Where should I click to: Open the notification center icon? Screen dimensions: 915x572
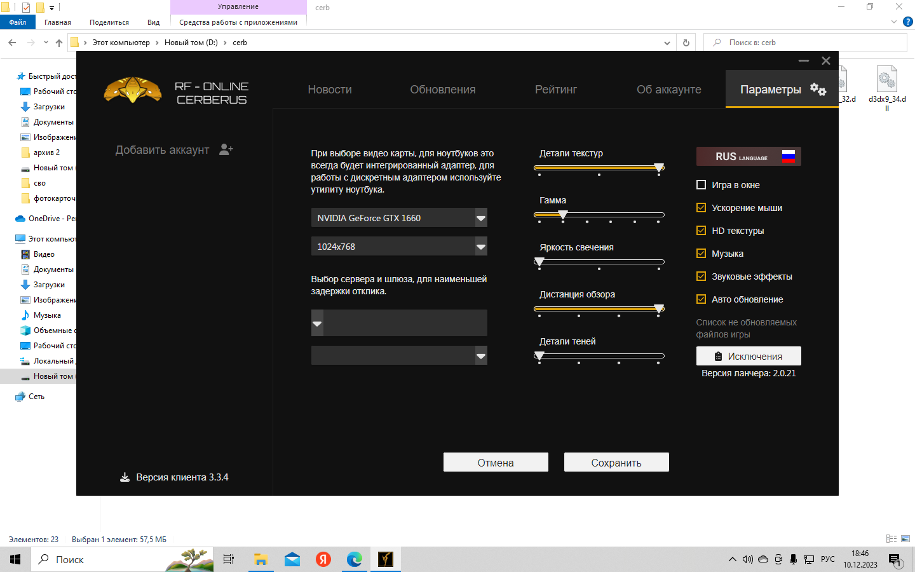[895, 560]
